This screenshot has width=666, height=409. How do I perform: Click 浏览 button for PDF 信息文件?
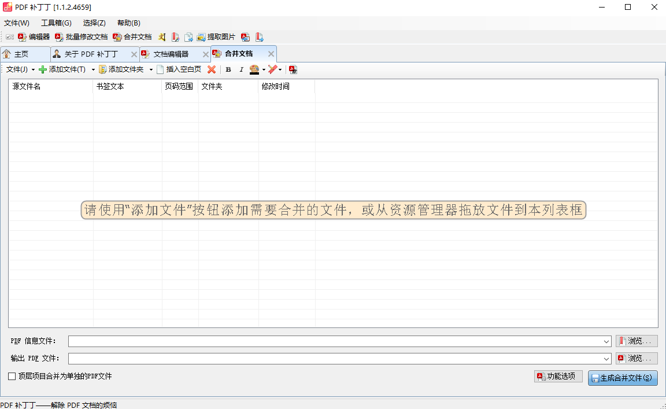click(x=637, y=341)
